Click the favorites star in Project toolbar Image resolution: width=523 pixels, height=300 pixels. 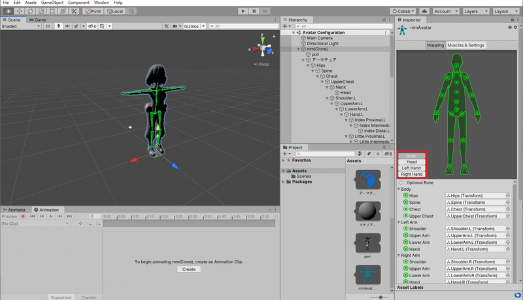tap(378, 154)
